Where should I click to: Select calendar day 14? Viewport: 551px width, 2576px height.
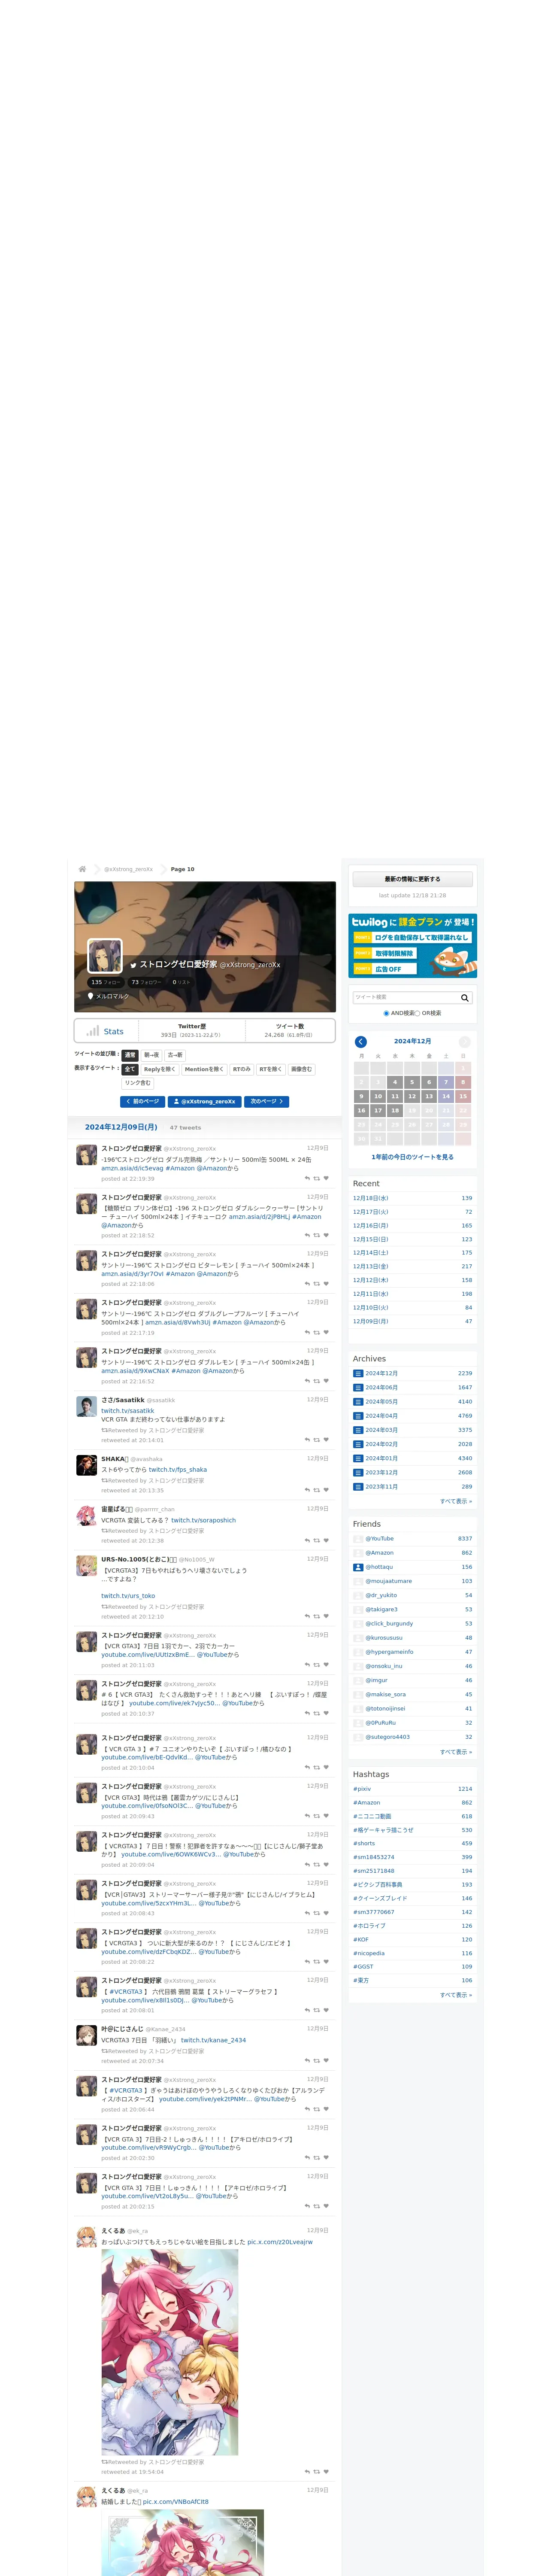446,1096
